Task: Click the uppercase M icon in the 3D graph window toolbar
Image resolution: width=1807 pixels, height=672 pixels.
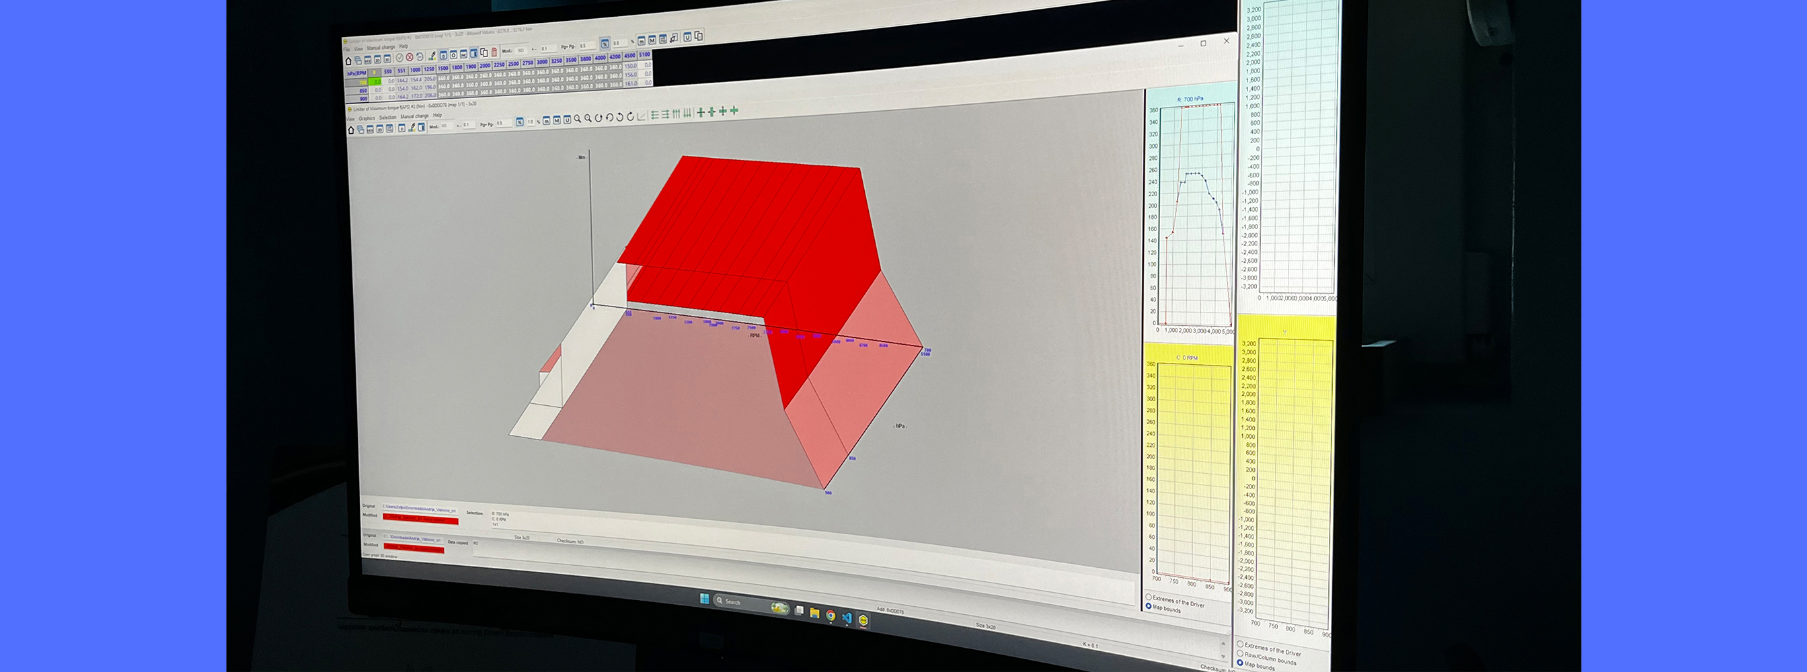Action: [556, 120]
